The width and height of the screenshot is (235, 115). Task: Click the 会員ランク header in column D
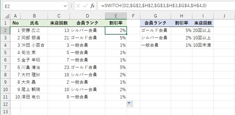point(87,23)
